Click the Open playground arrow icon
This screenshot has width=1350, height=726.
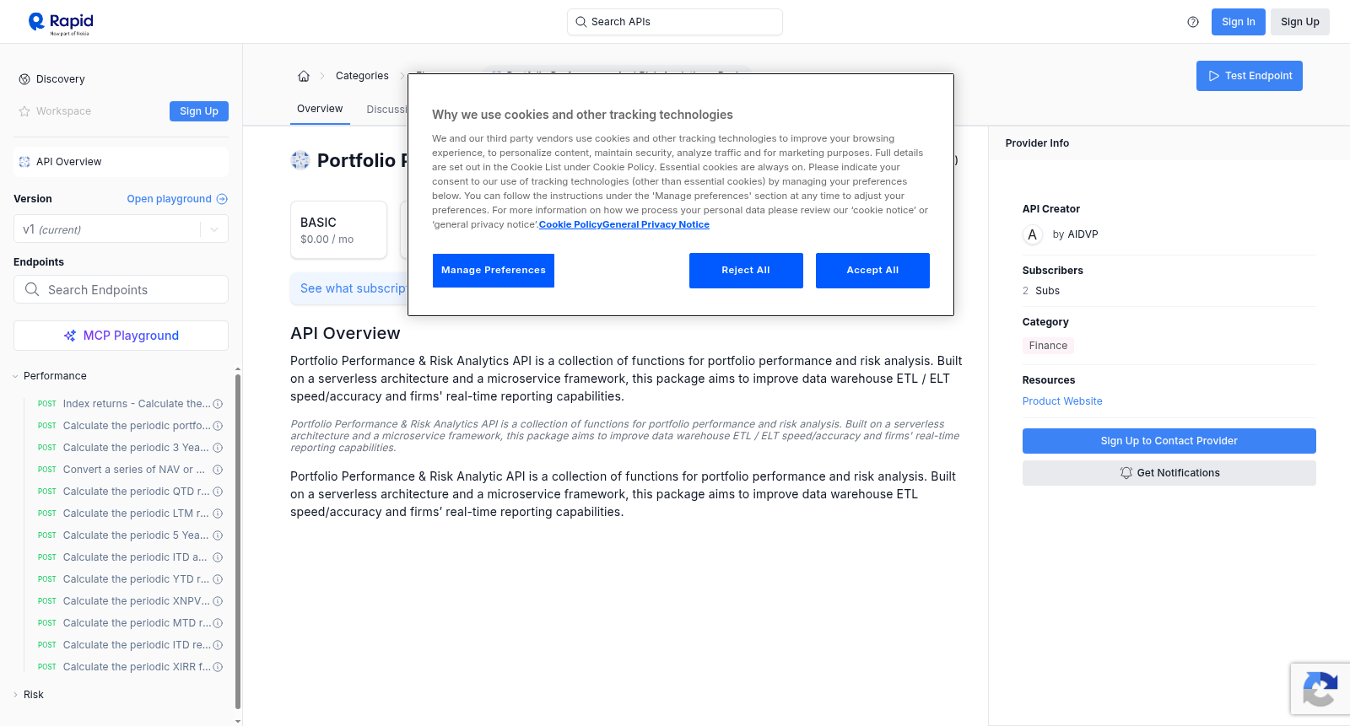click(222, 199)
